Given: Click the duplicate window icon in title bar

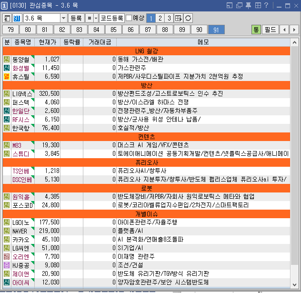Looking at the screenshot, I should pos(239,5).
